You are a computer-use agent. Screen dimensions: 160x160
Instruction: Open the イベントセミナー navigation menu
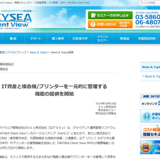[x=102, y=38]
